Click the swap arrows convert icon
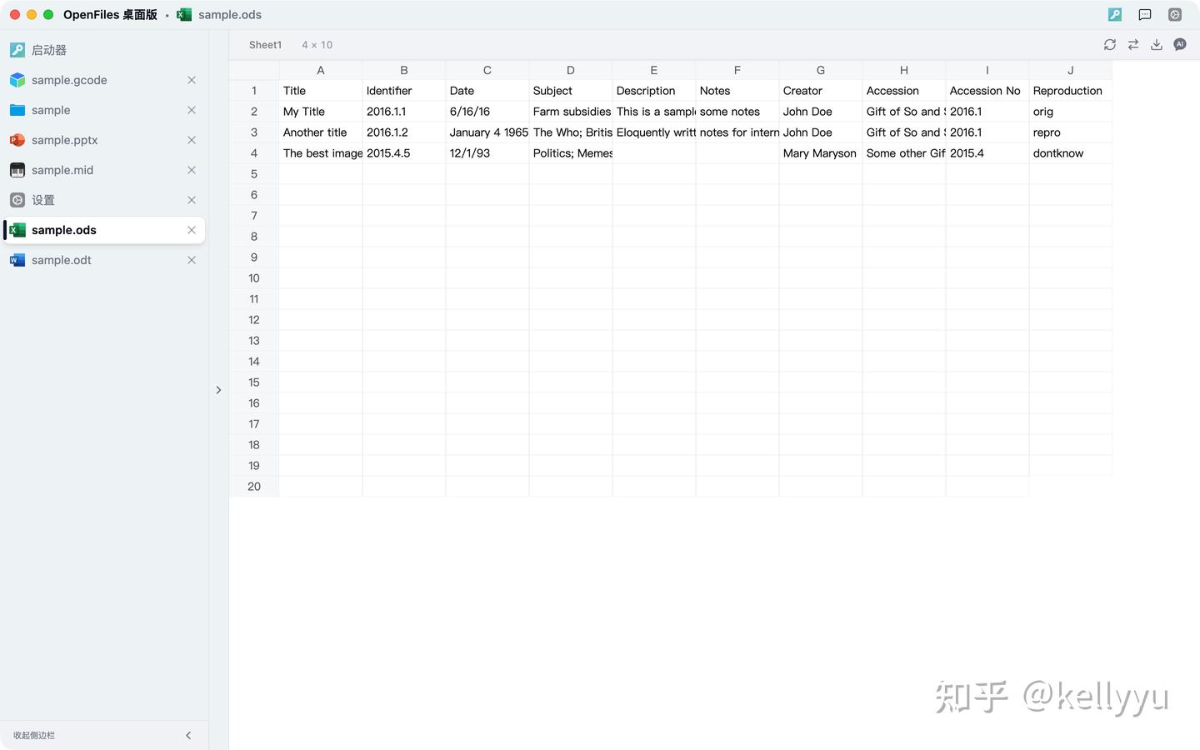Image resolution: width=1200 pixels, height=750 pixels. (1133, 45)
